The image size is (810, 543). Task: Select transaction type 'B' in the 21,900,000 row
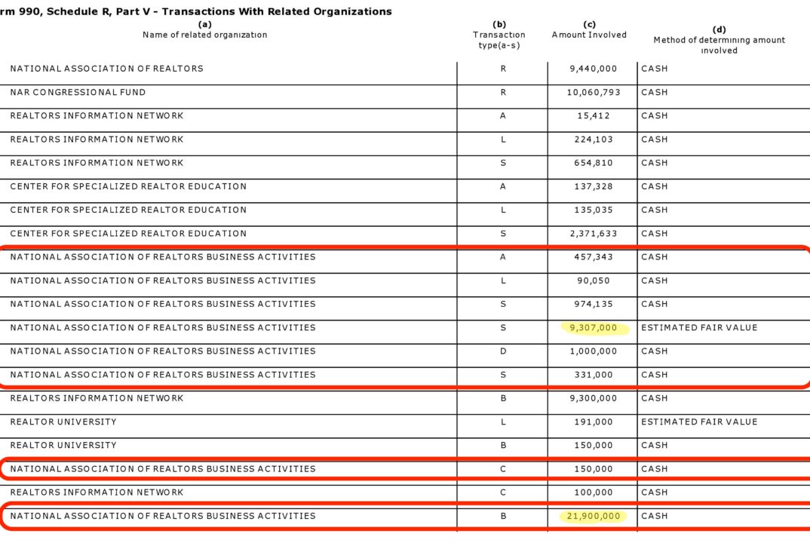pos(503,516)
